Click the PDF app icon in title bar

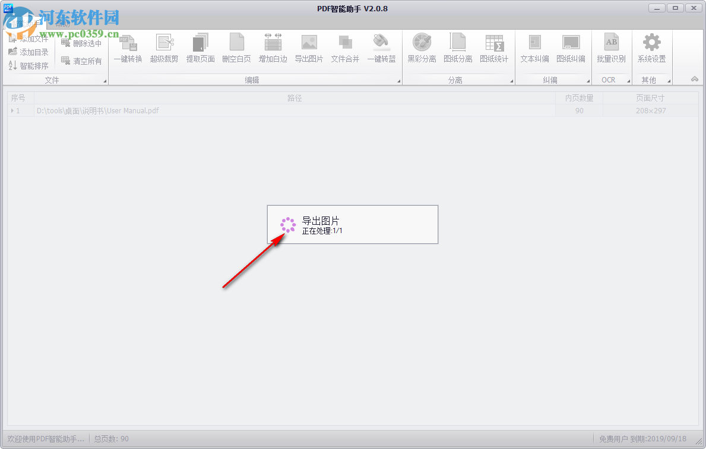(x=8, y=7)
